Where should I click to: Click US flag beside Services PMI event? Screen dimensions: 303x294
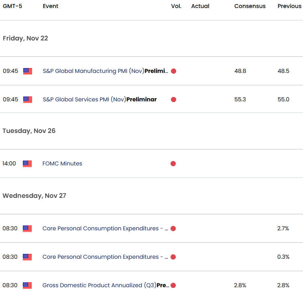(x=28, y=100)
